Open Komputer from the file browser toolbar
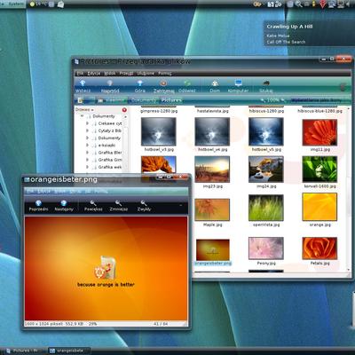This screenshot has width=355, height=355. click(239, 83)
